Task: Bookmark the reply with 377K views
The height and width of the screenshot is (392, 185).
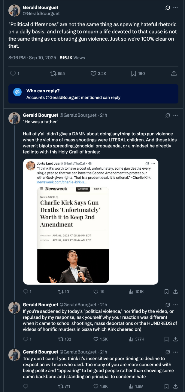Action: click(x=166, y=339)
